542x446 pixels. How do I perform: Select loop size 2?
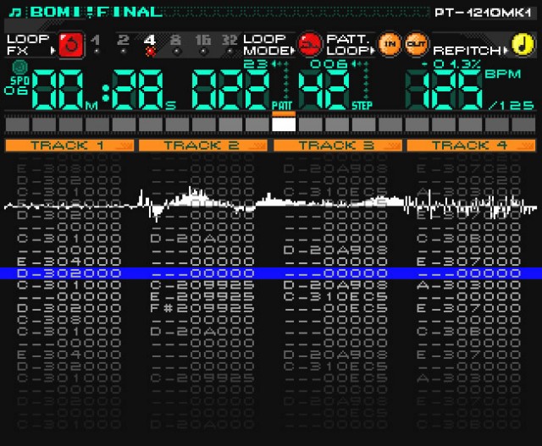(x=124, y=40)
